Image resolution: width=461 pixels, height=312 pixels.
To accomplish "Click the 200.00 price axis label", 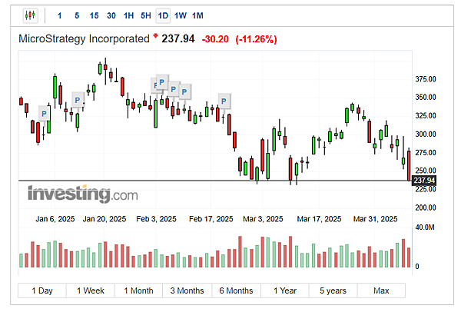I will (426, 207).
